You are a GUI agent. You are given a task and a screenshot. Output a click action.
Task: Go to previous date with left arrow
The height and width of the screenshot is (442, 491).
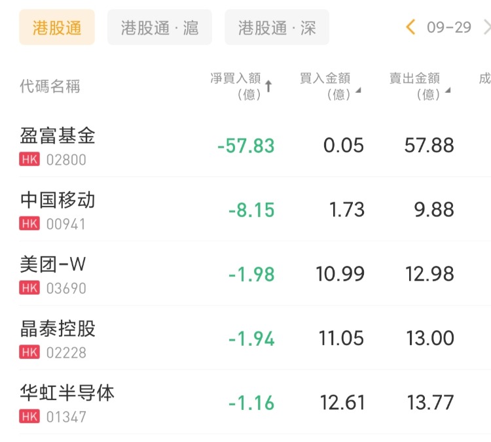[411, 27]
